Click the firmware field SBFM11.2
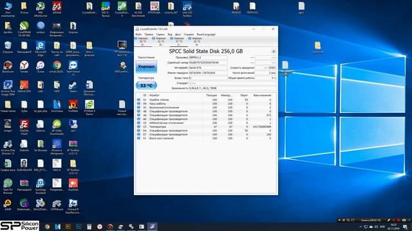This screenshot has height=231, width=412. pos(208,57)
